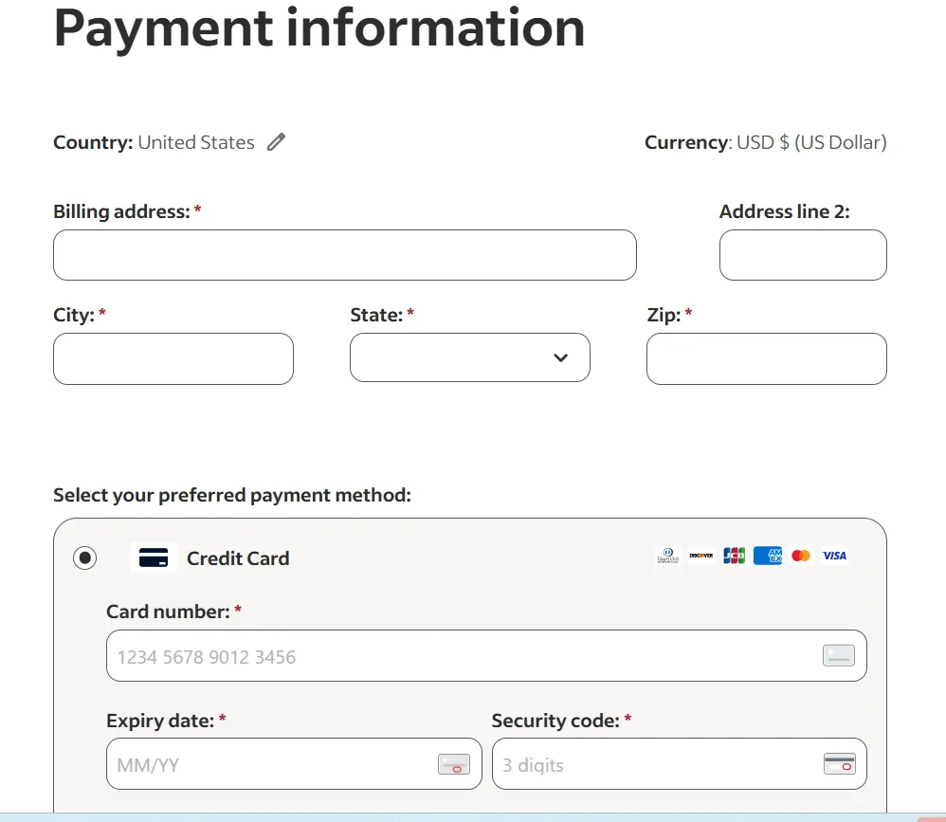The image size is (946, 822).
Task: Click the Expiry date MM/YY field
Action: [x=265, y=764]
